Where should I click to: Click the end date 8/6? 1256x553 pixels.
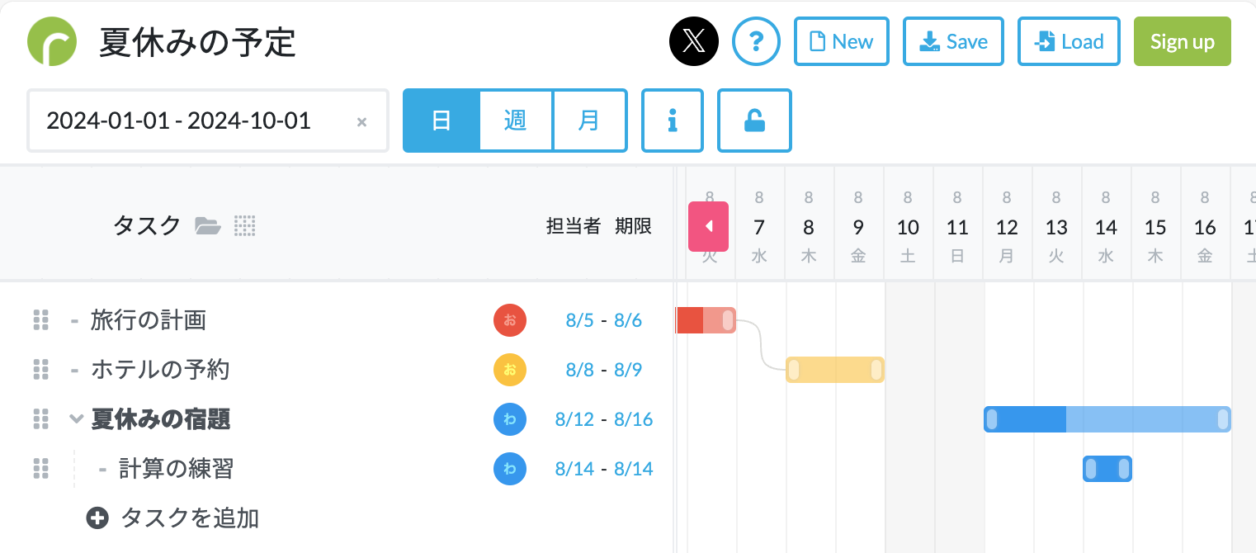click(x=628, y=320)
